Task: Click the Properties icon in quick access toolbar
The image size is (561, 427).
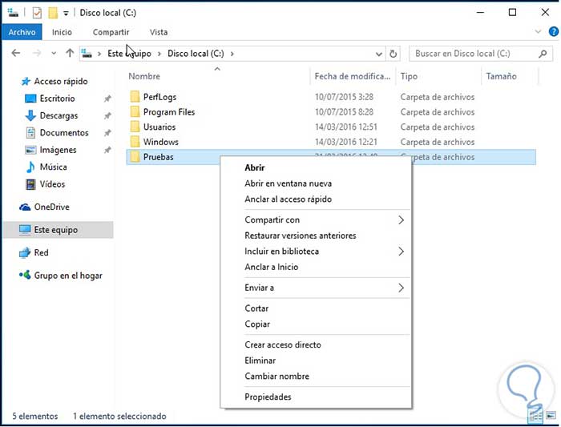Action: point(38,13)
